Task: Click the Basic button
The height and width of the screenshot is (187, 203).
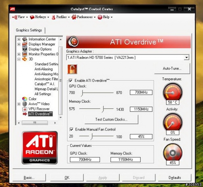Action: click(x=29, y=178)
